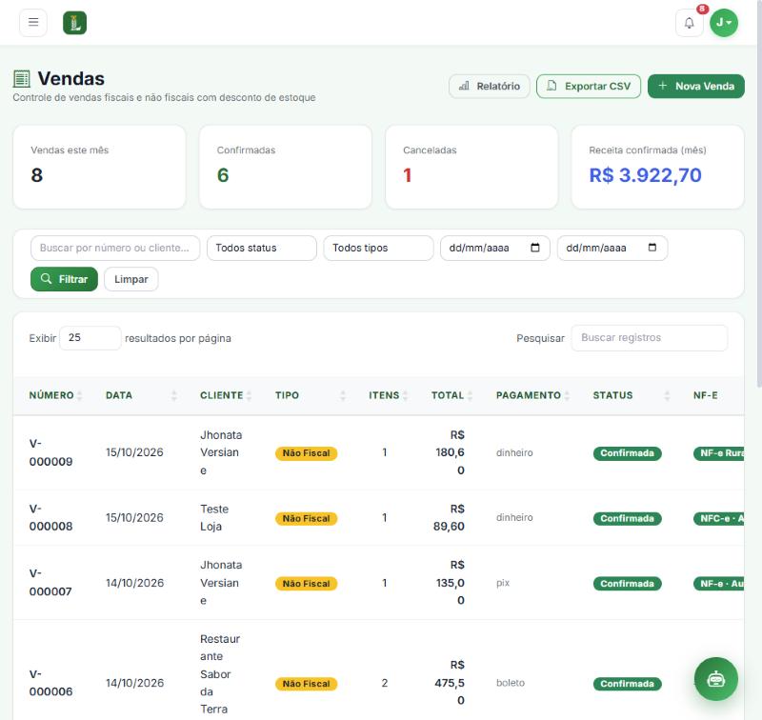
Task: Expand the Todos tipos dropdown
Action: click(x=378, y=249)
